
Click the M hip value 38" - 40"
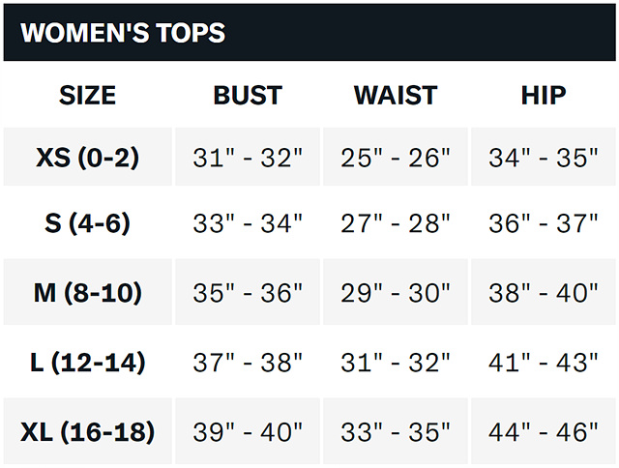544,293
